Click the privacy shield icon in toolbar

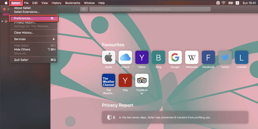point(84,9)
